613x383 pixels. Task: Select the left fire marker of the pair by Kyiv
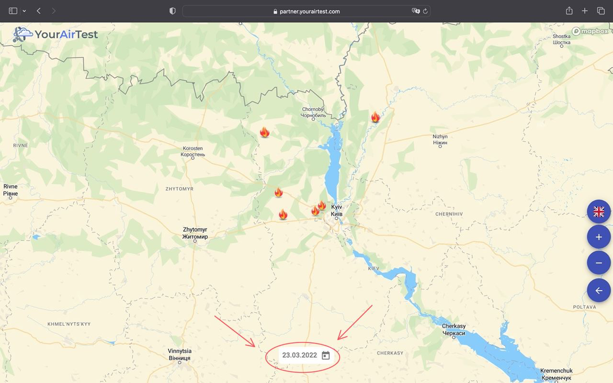click(x=315, y=211)
